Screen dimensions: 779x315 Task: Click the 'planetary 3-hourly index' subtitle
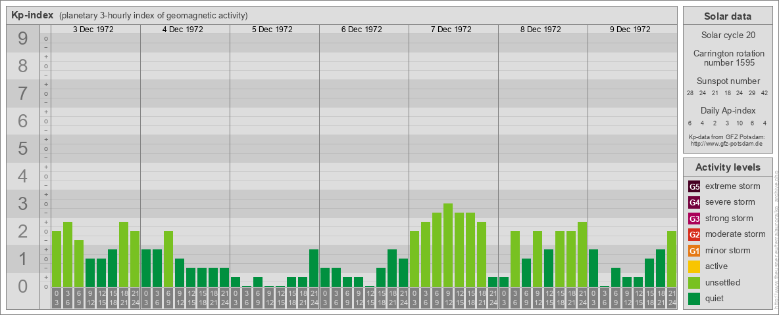(153, 15)
